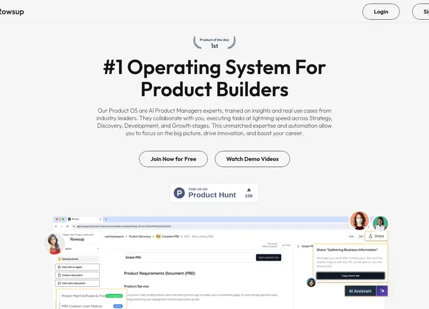Click Copy share link button
Image resolution: width=429 pixels, height=309 pixels.
coord(350,276)
